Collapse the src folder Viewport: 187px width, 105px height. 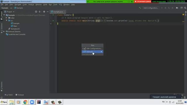point(6,20)
